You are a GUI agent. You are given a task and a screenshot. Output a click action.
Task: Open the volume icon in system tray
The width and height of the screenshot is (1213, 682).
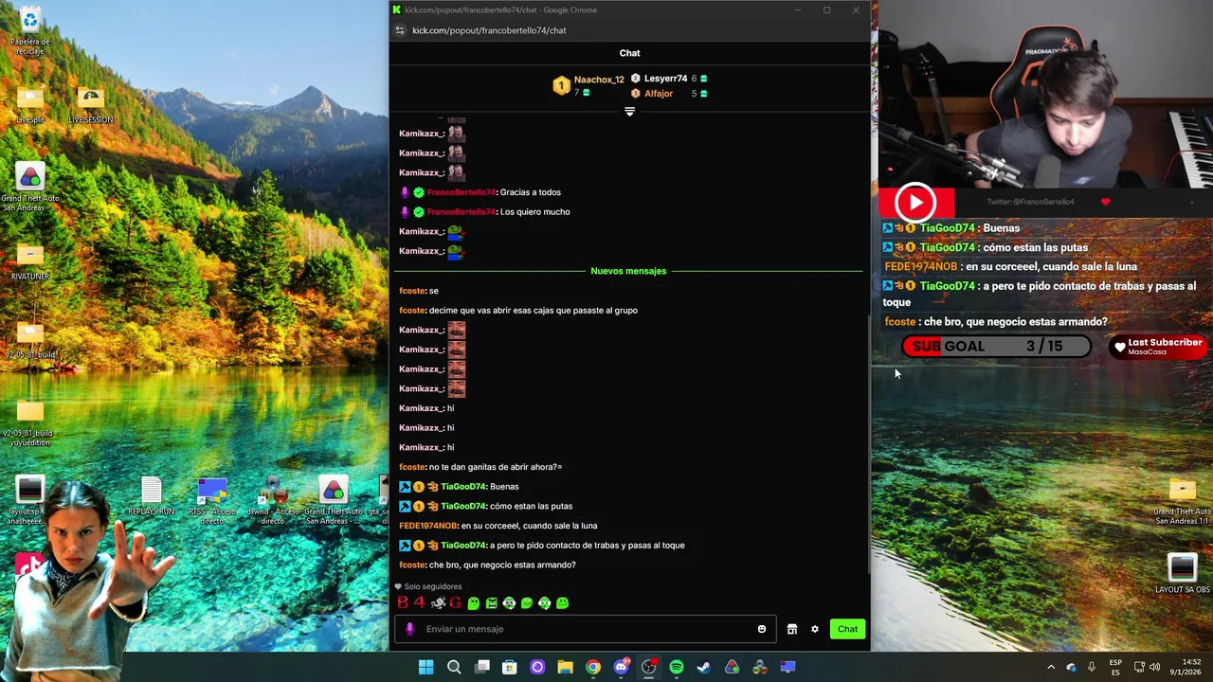pyautogui.click(x=1154, y=667)
